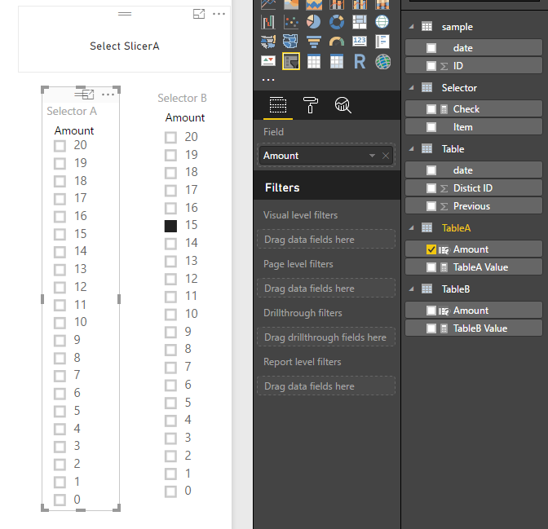The height and width of the screenshot is (529, 548).
Task: Open Focus mode on Selector A slicer
Action: click(88, 95)
